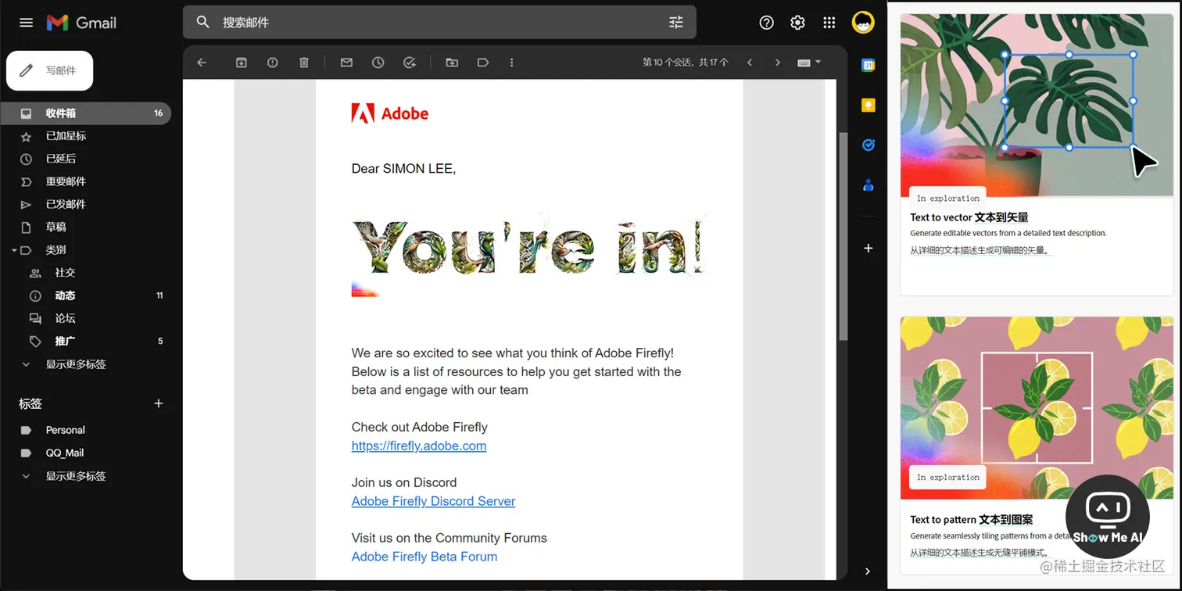The height and width of the screenshot is (591, 1182).
Task: Delete this email with trash icon
Action: (304, 63)
